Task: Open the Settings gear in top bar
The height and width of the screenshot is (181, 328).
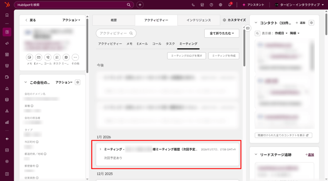Action: click(x=221, y=5)
